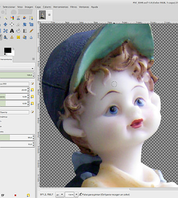Image resolution: width=178 pixels, height=198 pixels.
Task: Click the brush name field
Action: tap(14, 84)
